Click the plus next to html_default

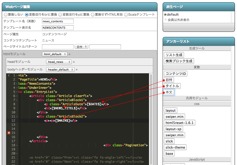[x=69, y=54]
